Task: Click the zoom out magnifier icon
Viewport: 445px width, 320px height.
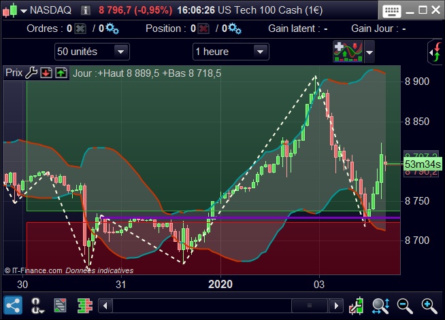Action: tap(405, 306)
